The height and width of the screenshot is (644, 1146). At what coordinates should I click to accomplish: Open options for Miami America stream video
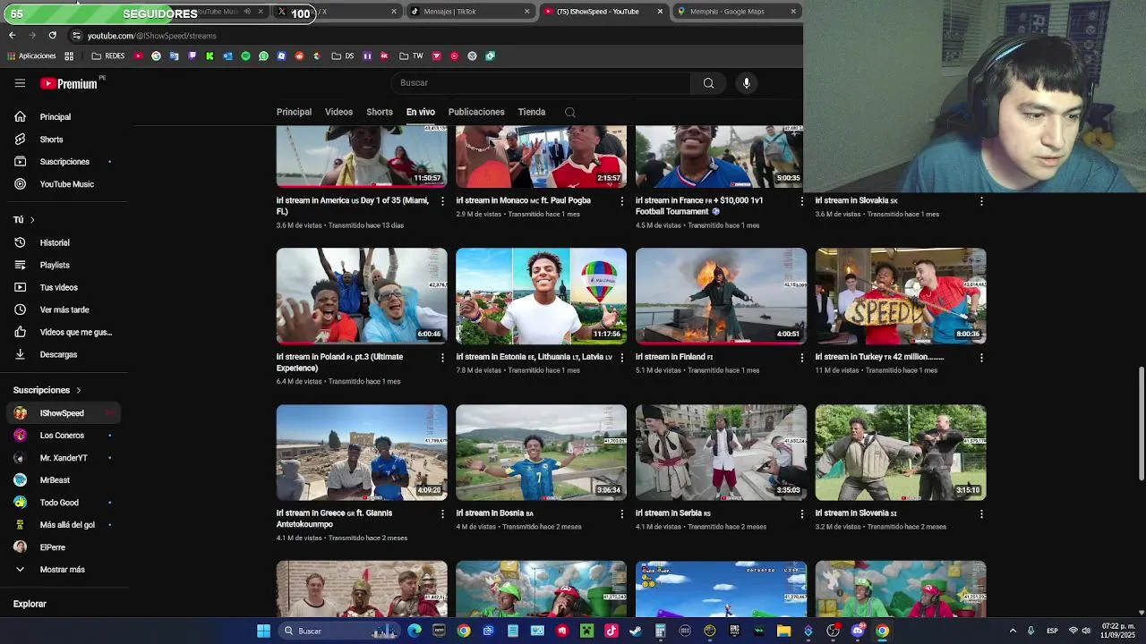pyautogui.click(x=442, y=201)
